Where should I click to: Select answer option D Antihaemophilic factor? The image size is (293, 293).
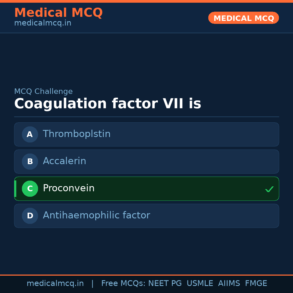pos(146,216)
